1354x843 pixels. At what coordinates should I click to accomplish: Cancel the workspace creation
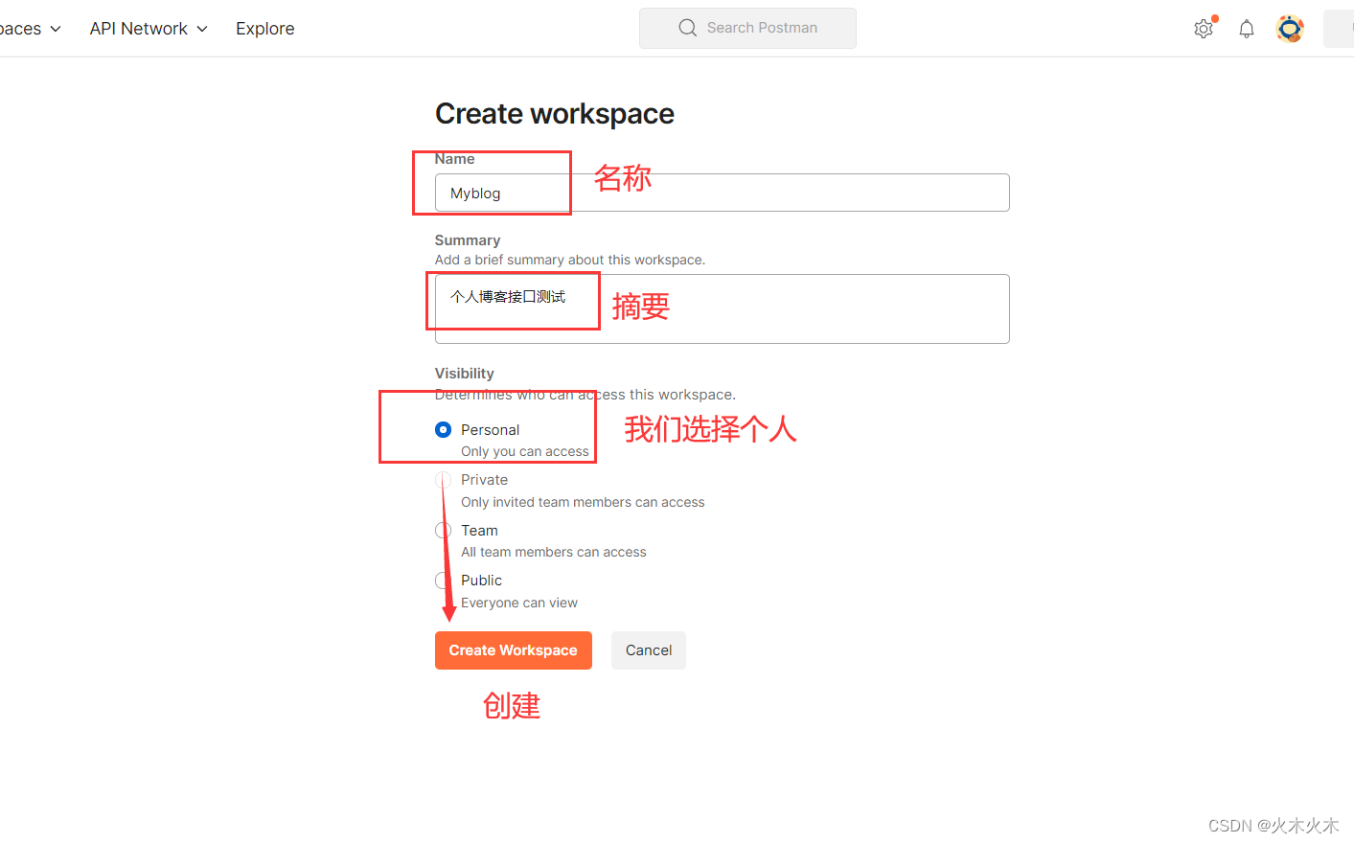click(x=648, y=650)
